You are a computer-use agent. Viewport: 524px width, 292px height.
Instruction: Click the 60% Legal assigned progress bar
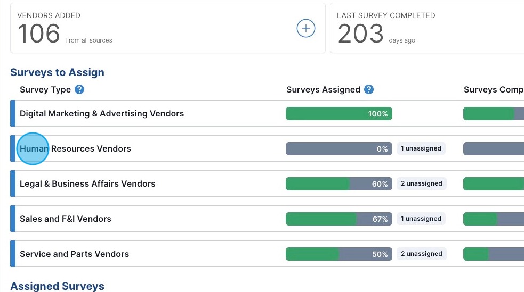(x=338, y=183)
